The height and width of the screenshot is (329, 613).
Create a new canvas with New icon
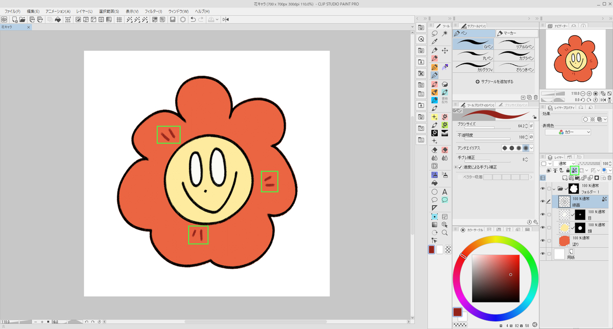(x=15, y=19)
